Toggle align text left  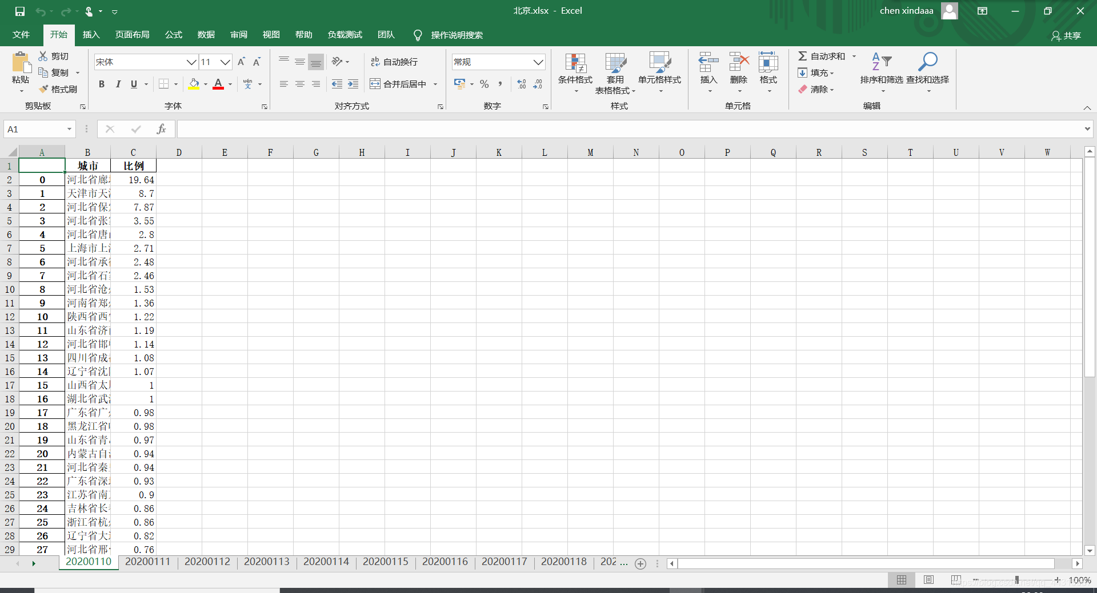click(x=283, y=84)
